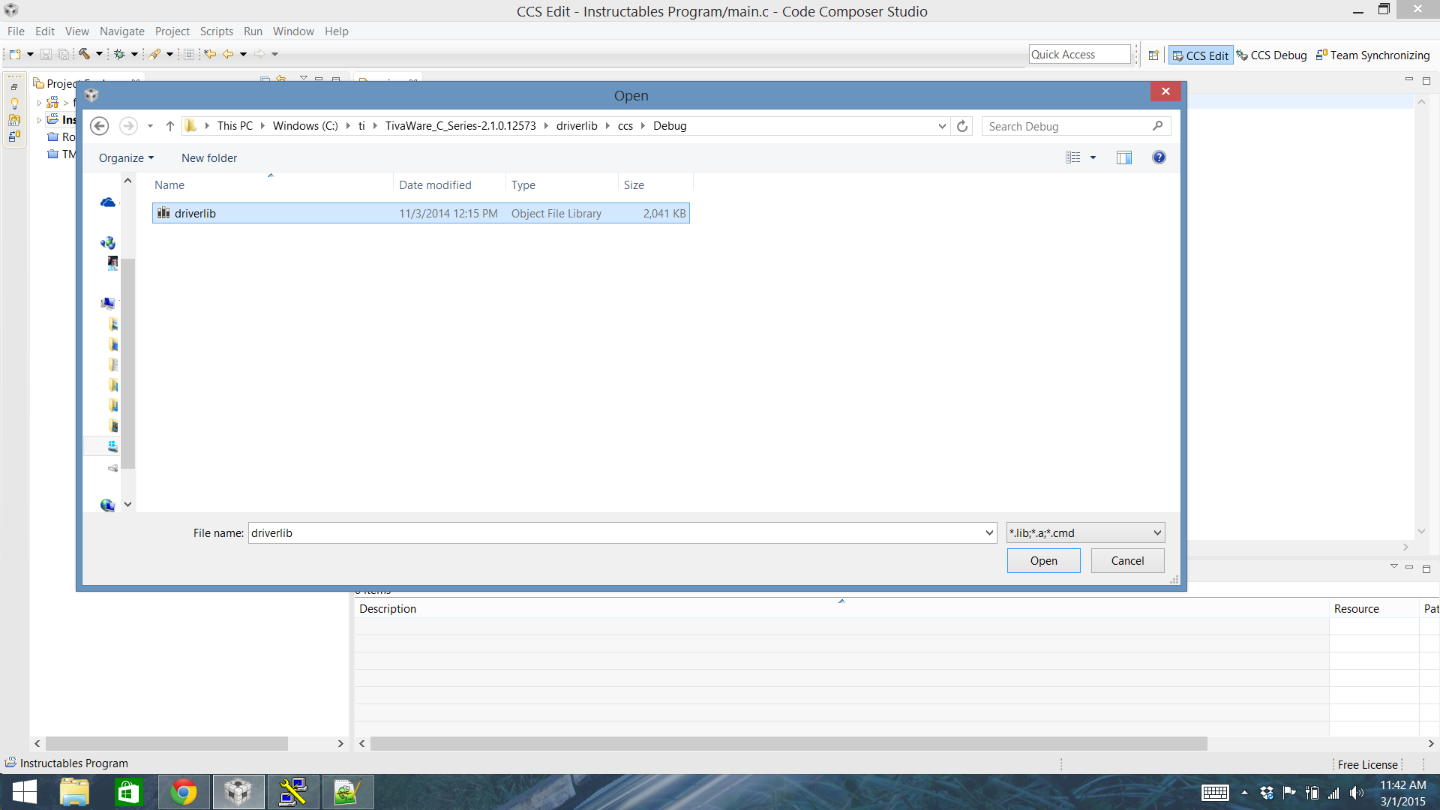Click the ccs breadcrumb in address bar

tap(625, 126)
